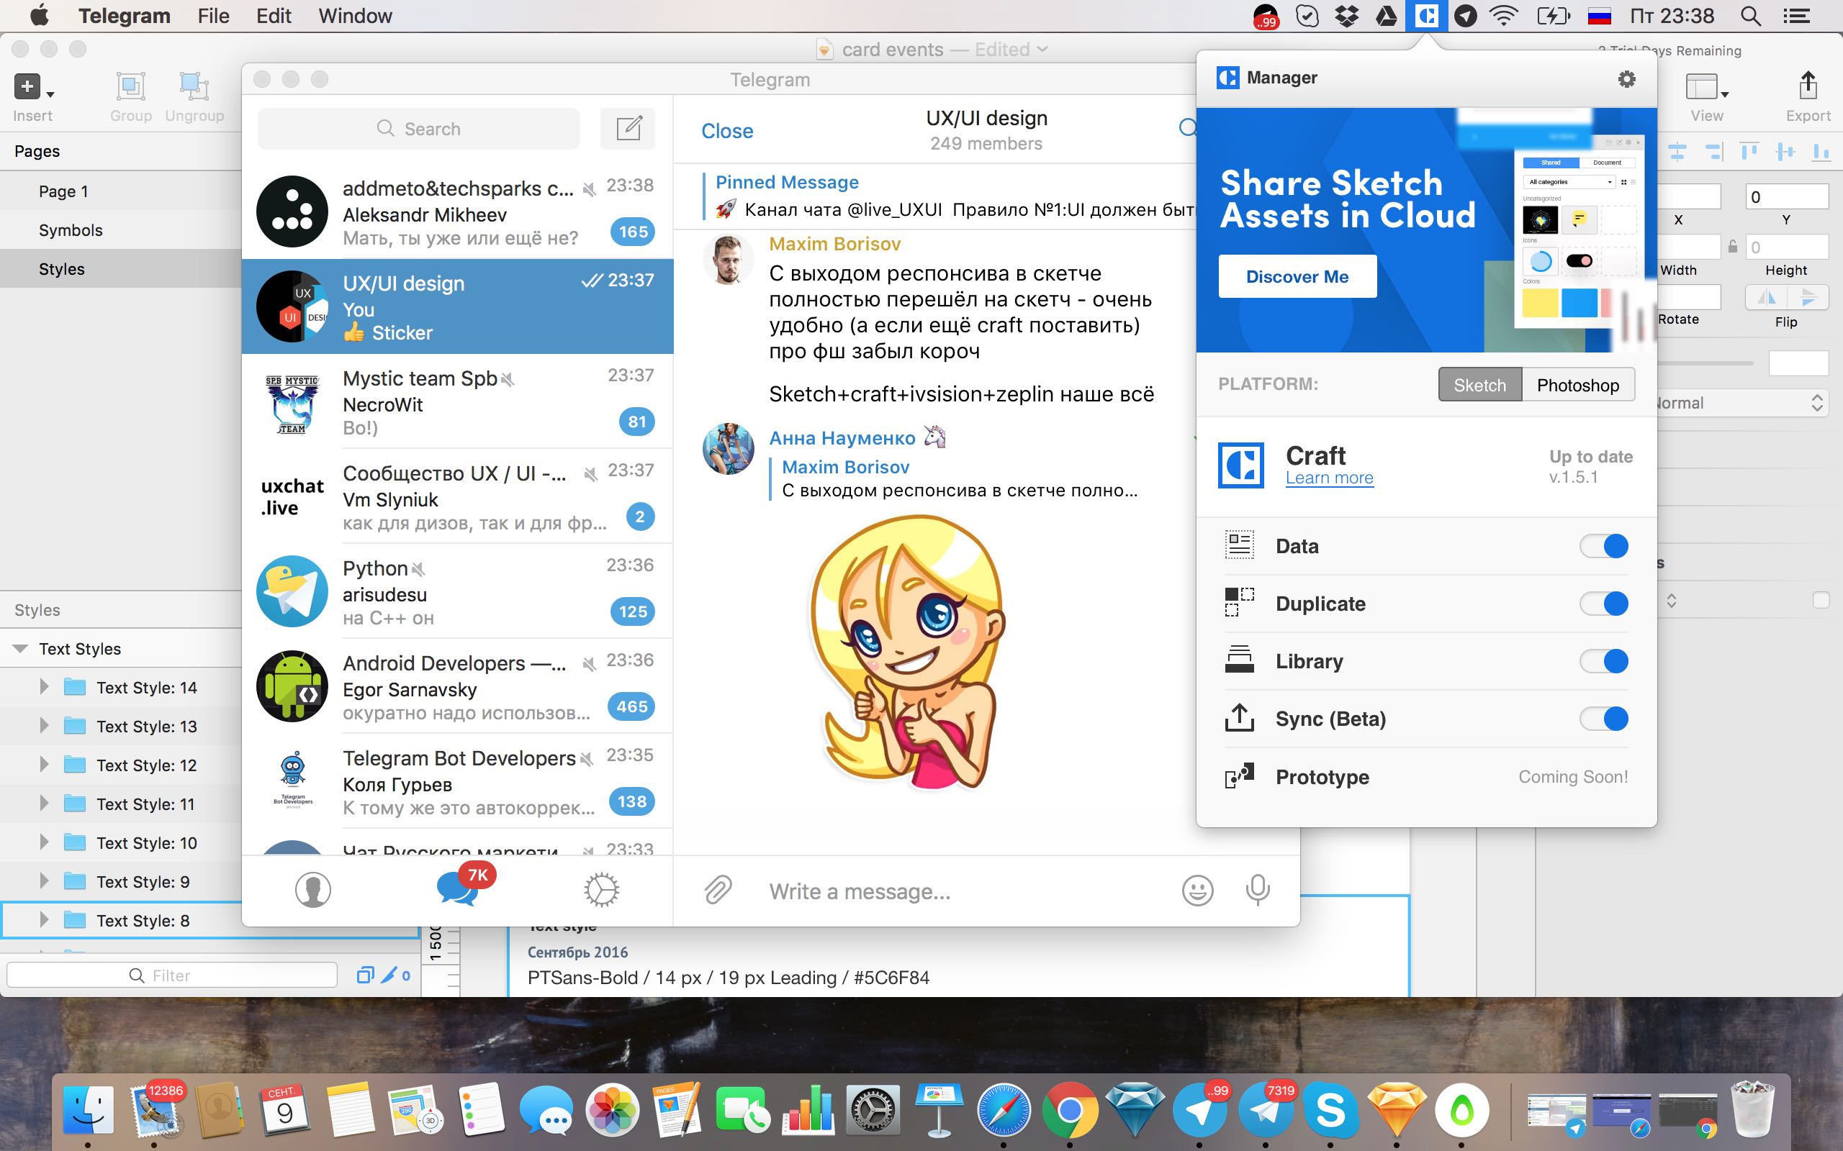This screenshot has height=1151, width=1843.
Task: Select the Photoshop platform option
Action: coord(1578,384)
